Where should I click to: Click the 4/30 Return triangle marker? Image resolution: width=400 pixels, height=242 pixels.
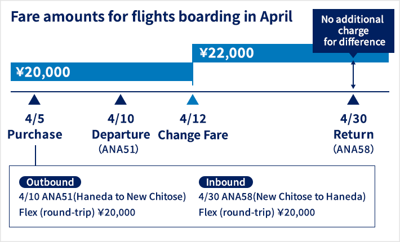point(353,100)
